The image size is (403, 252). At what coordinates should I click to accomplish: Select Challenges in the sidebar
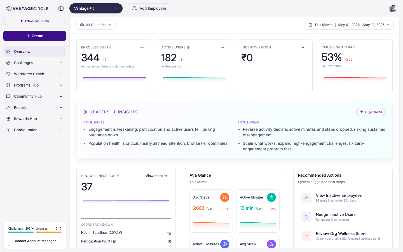click(x=35, y=63)
